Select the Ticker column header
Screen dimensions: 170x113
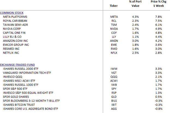tap(114, 6)
